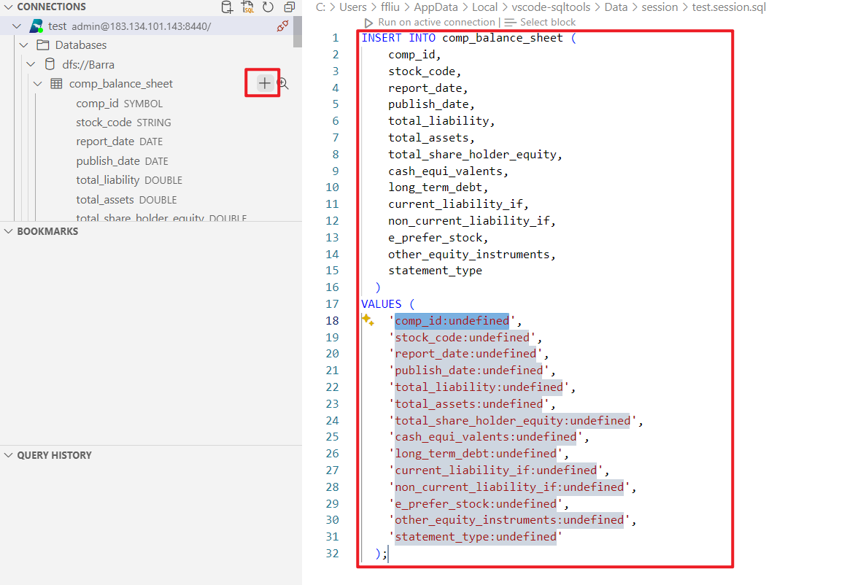Image resolution: width=866 pixels, height=585 pixels.
Task: Click the Add New Connection icon
Action: click(x=228, y=7)
